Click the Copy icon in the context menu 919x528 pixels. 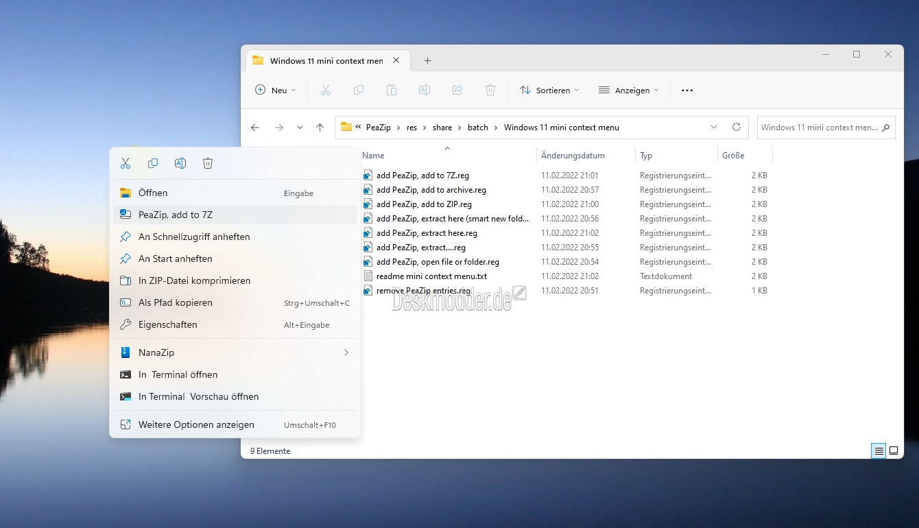point(153,163)
